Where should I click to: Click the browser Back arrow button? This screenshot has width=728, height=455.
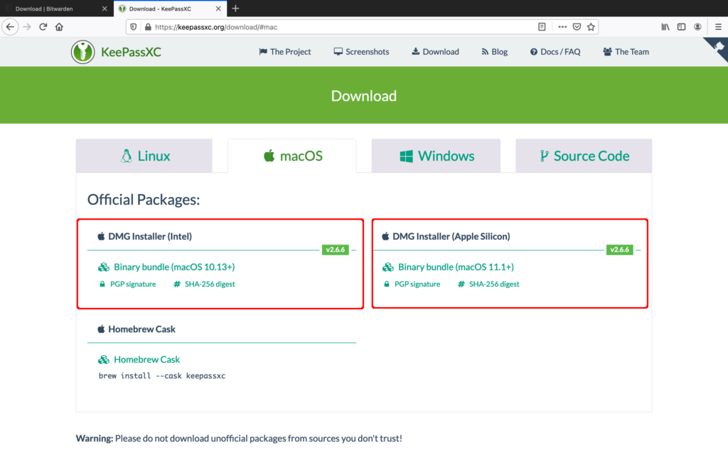(10, 27)
